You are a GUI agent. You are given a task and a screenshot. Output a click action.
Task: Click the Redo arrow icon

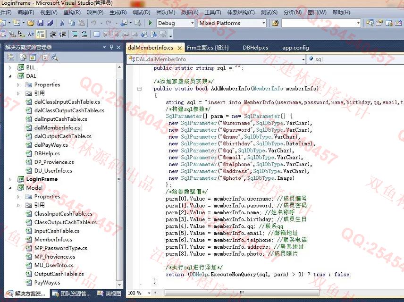(109, 23)
